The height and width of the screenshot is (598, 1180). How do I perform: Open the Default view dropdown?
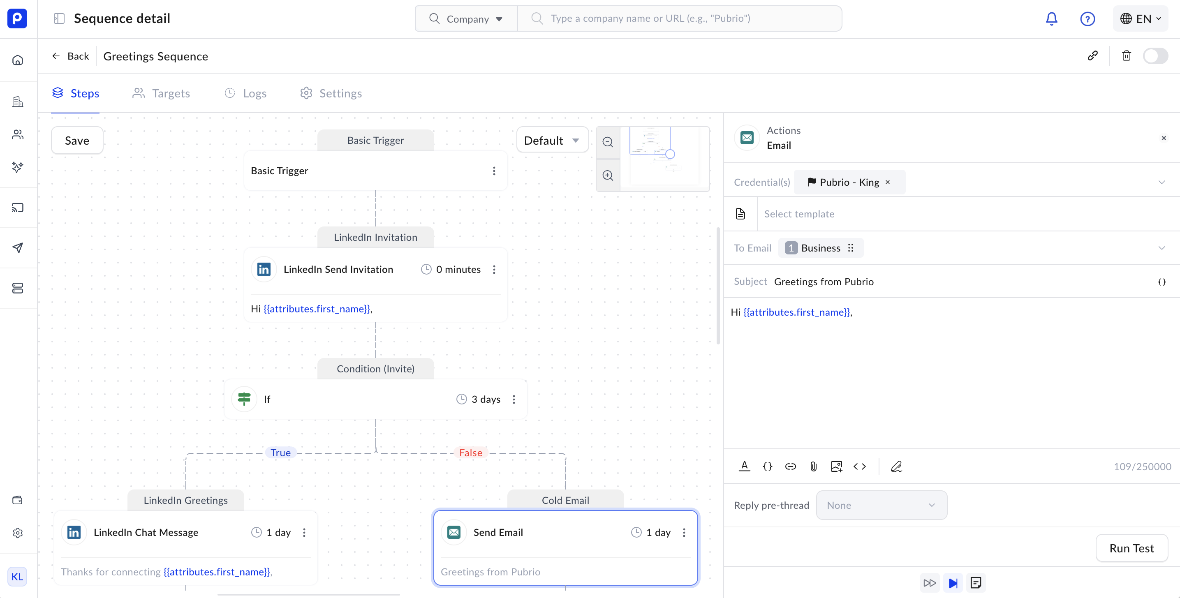tap(552, 140)
